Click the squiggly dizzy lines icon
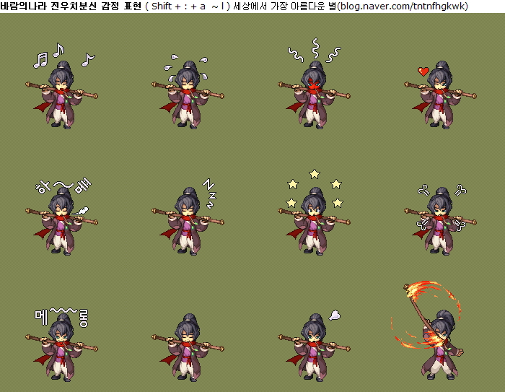This screenshot has width=505, height=392. click(315, 51)
